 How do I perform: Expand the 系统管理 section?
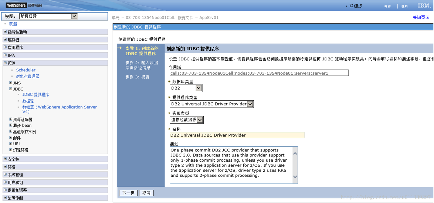point(5,174)
